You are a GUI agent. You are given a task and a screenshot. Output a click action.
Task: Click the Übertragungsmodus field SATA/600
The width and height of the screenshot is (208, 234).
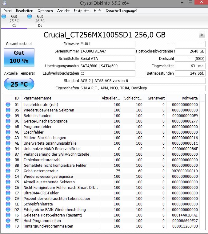pyautogui.click(x=107, y=66)
